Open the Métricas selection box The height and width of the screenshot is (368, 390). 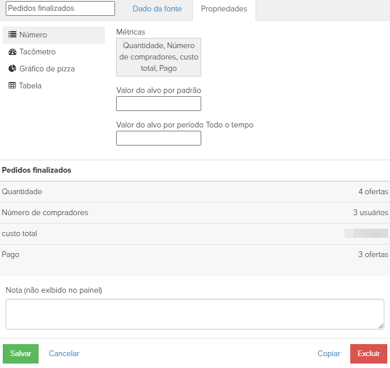click(159, 57)
